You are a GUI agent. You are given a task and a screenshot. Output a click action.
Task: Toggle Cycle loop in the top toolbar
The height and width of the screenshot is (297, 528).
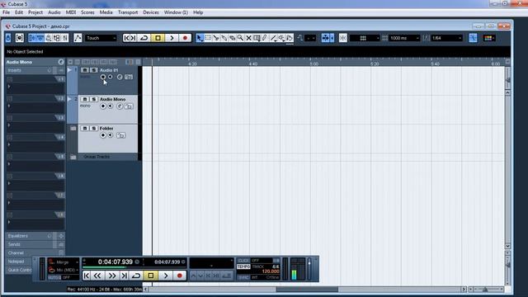(144, 38)
